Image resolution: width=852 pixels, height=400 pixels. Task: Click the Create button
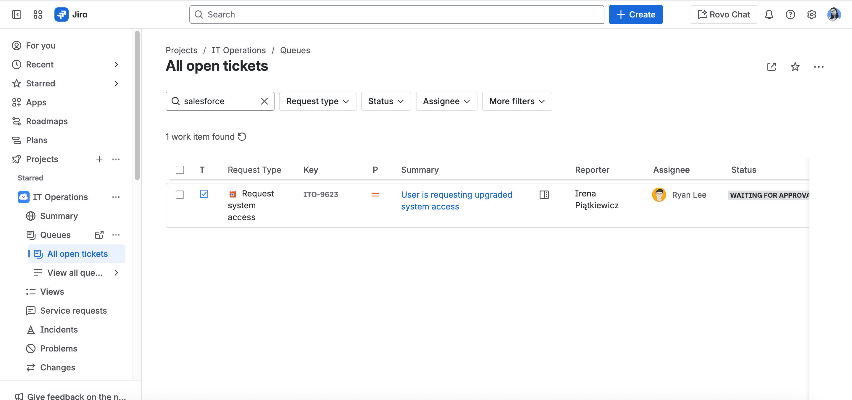tap(635, 14)
